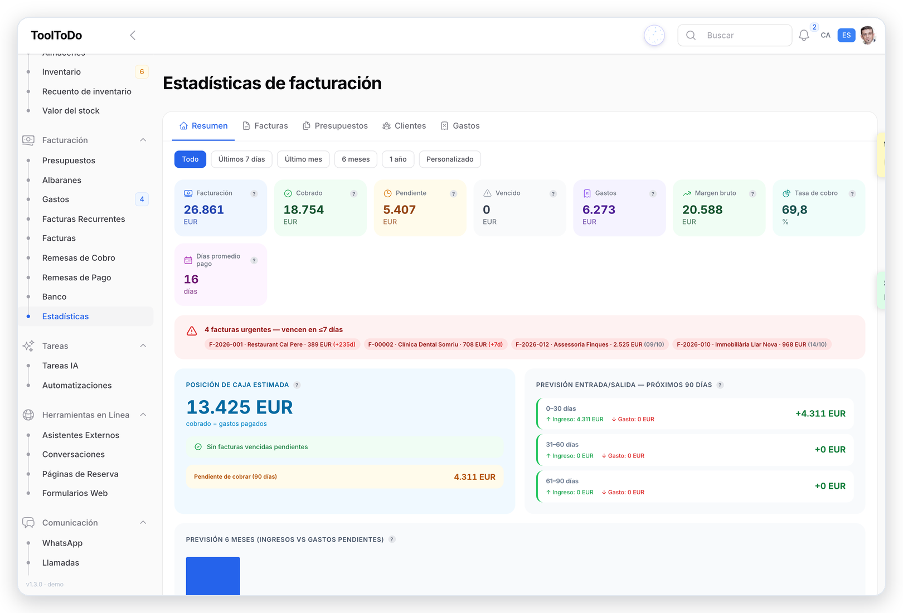903x613 pixels.
Task: Collapse the sidebar with the back chevron
Action: [x=133, y=35]
